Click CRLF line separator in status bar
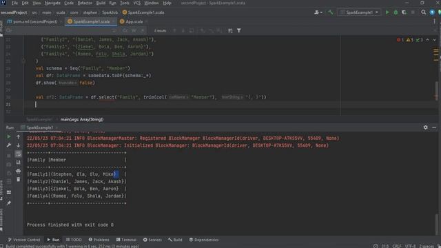The image size is (441, 248). click(397, 246)
